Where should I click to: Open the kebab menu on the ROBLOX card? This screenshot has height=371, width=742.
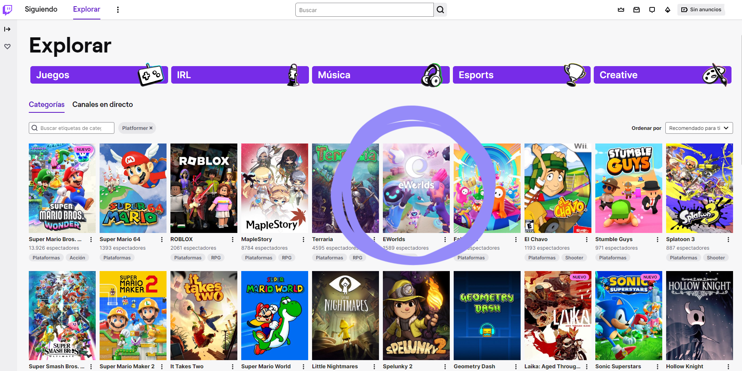[x=233, y=239]
